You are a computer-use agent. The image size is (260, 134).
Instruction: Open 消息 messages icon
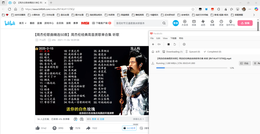pyautogui.click(x=194, y=23)
